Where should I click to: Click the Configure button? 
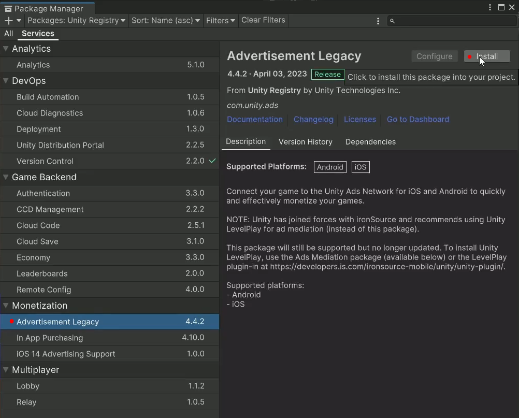click(x=434, y=56)
